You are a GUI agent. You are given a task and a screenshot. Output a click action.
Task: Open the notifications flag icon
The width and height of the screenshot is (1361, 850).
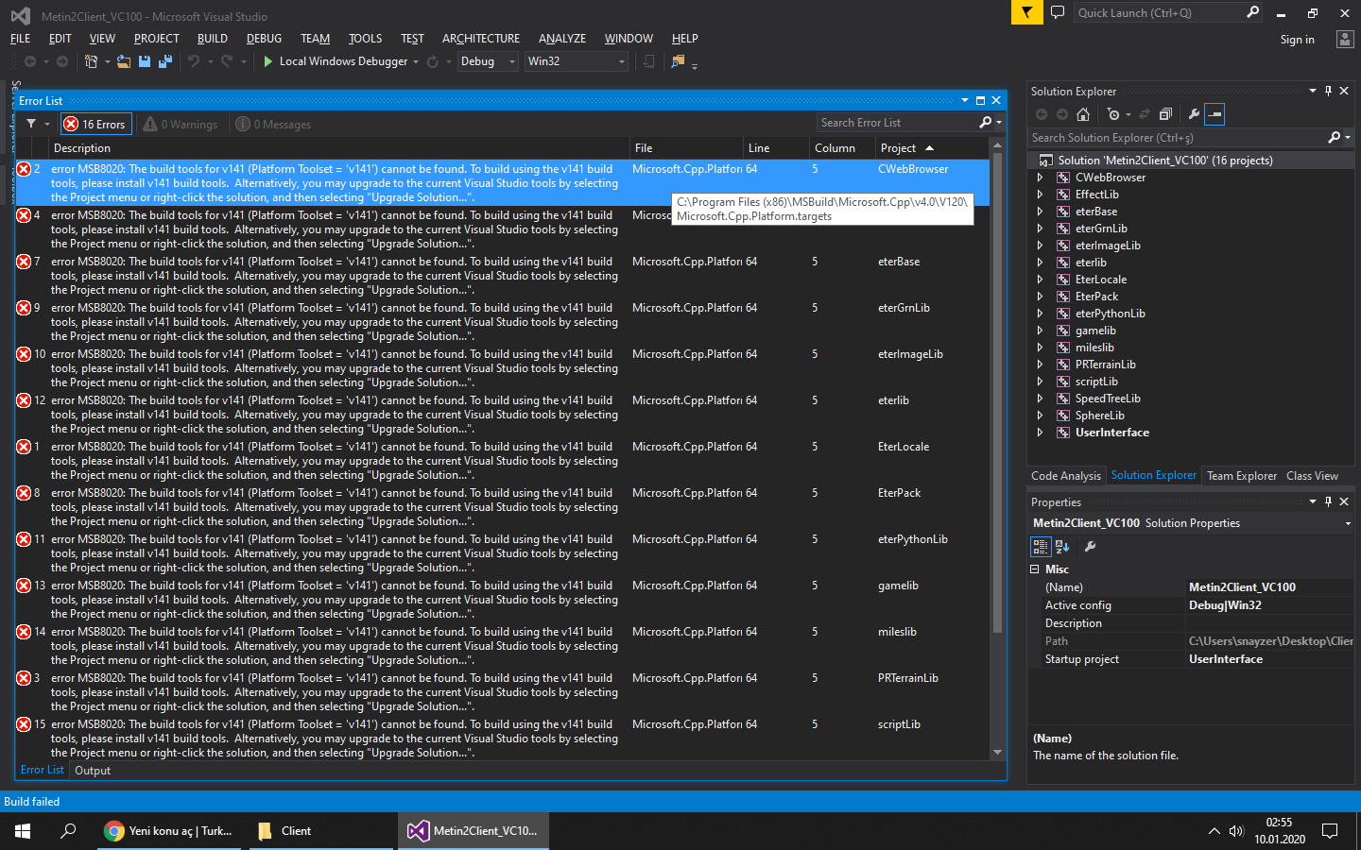(x=1026, y=12)
